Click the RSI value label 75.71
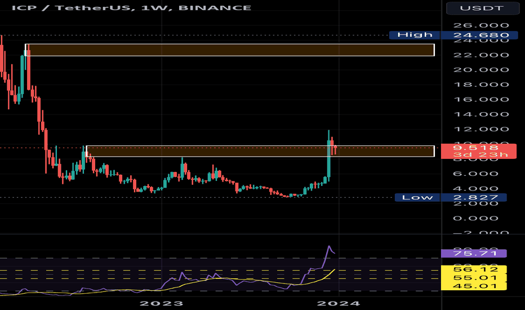The width and height of the screenshot is (525, 310). [x=474, y=253]
